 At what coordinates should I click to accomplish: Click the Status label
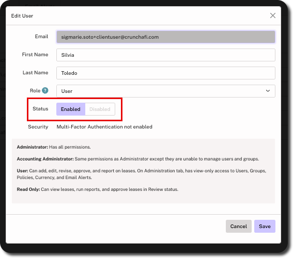[x=40, y=109]
